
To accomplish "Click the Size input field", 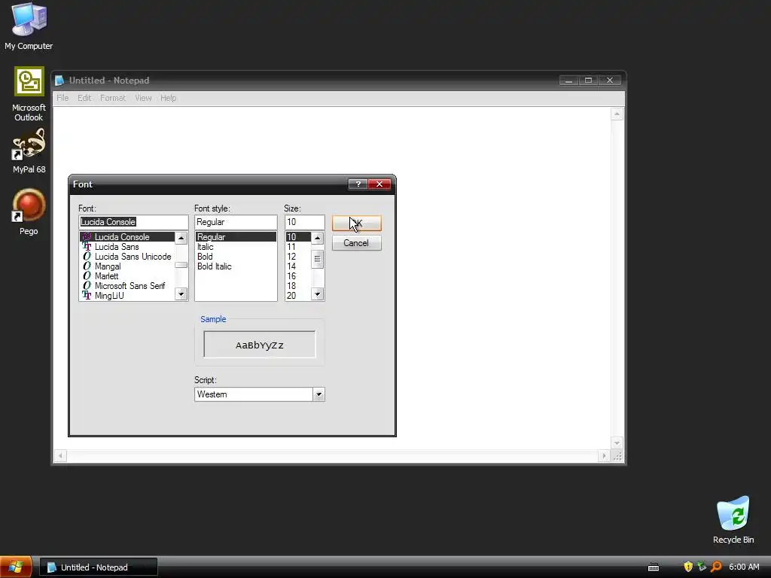I will [x=304, y=222].
